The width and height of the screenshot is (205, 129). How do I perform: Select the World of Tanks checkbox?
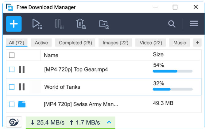tap(12, 87)
